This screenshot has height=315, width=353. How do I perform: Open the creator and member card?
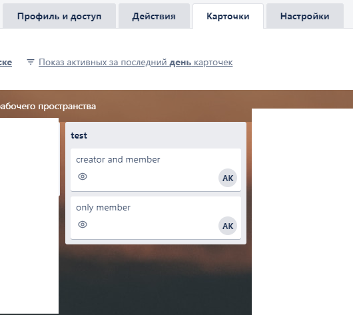(156, 170)
